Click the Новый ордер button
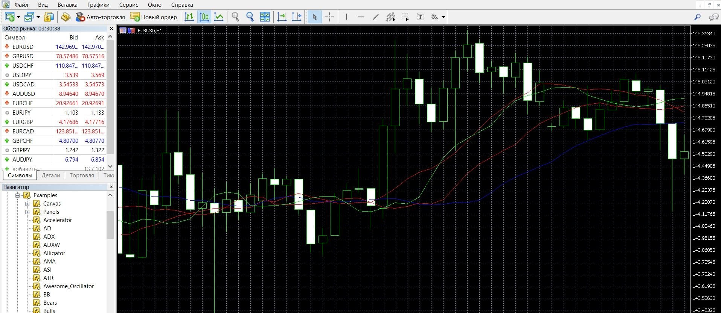Image resolution: width=721 pixels, height=313 pixels. (x=154, y=17)
